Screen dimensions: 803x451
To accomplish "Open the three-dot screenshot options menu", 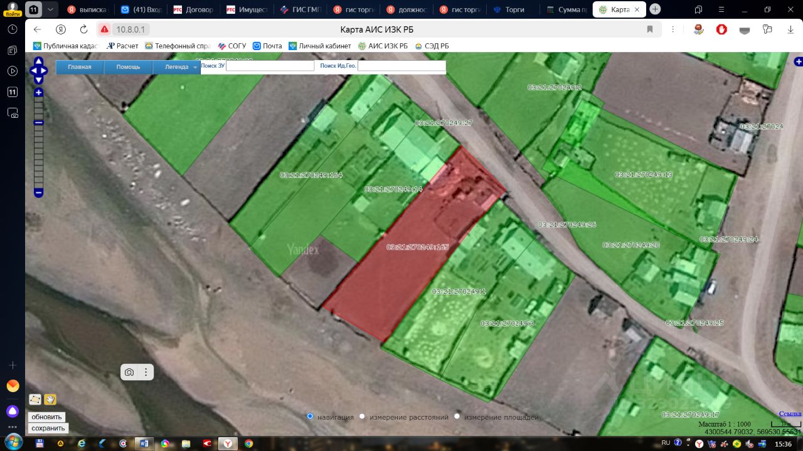I will [x=146, y=372].
